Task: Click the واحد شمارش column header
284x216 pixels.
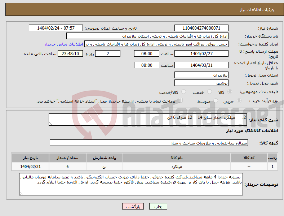Action: coord(105,158)
